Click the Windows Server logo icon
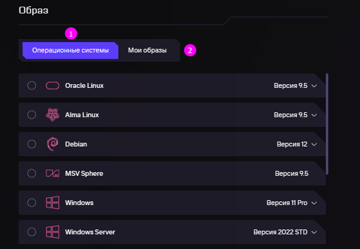Image resolution: width=360 pixels, height=249 pixels. [x=52, y=232]
